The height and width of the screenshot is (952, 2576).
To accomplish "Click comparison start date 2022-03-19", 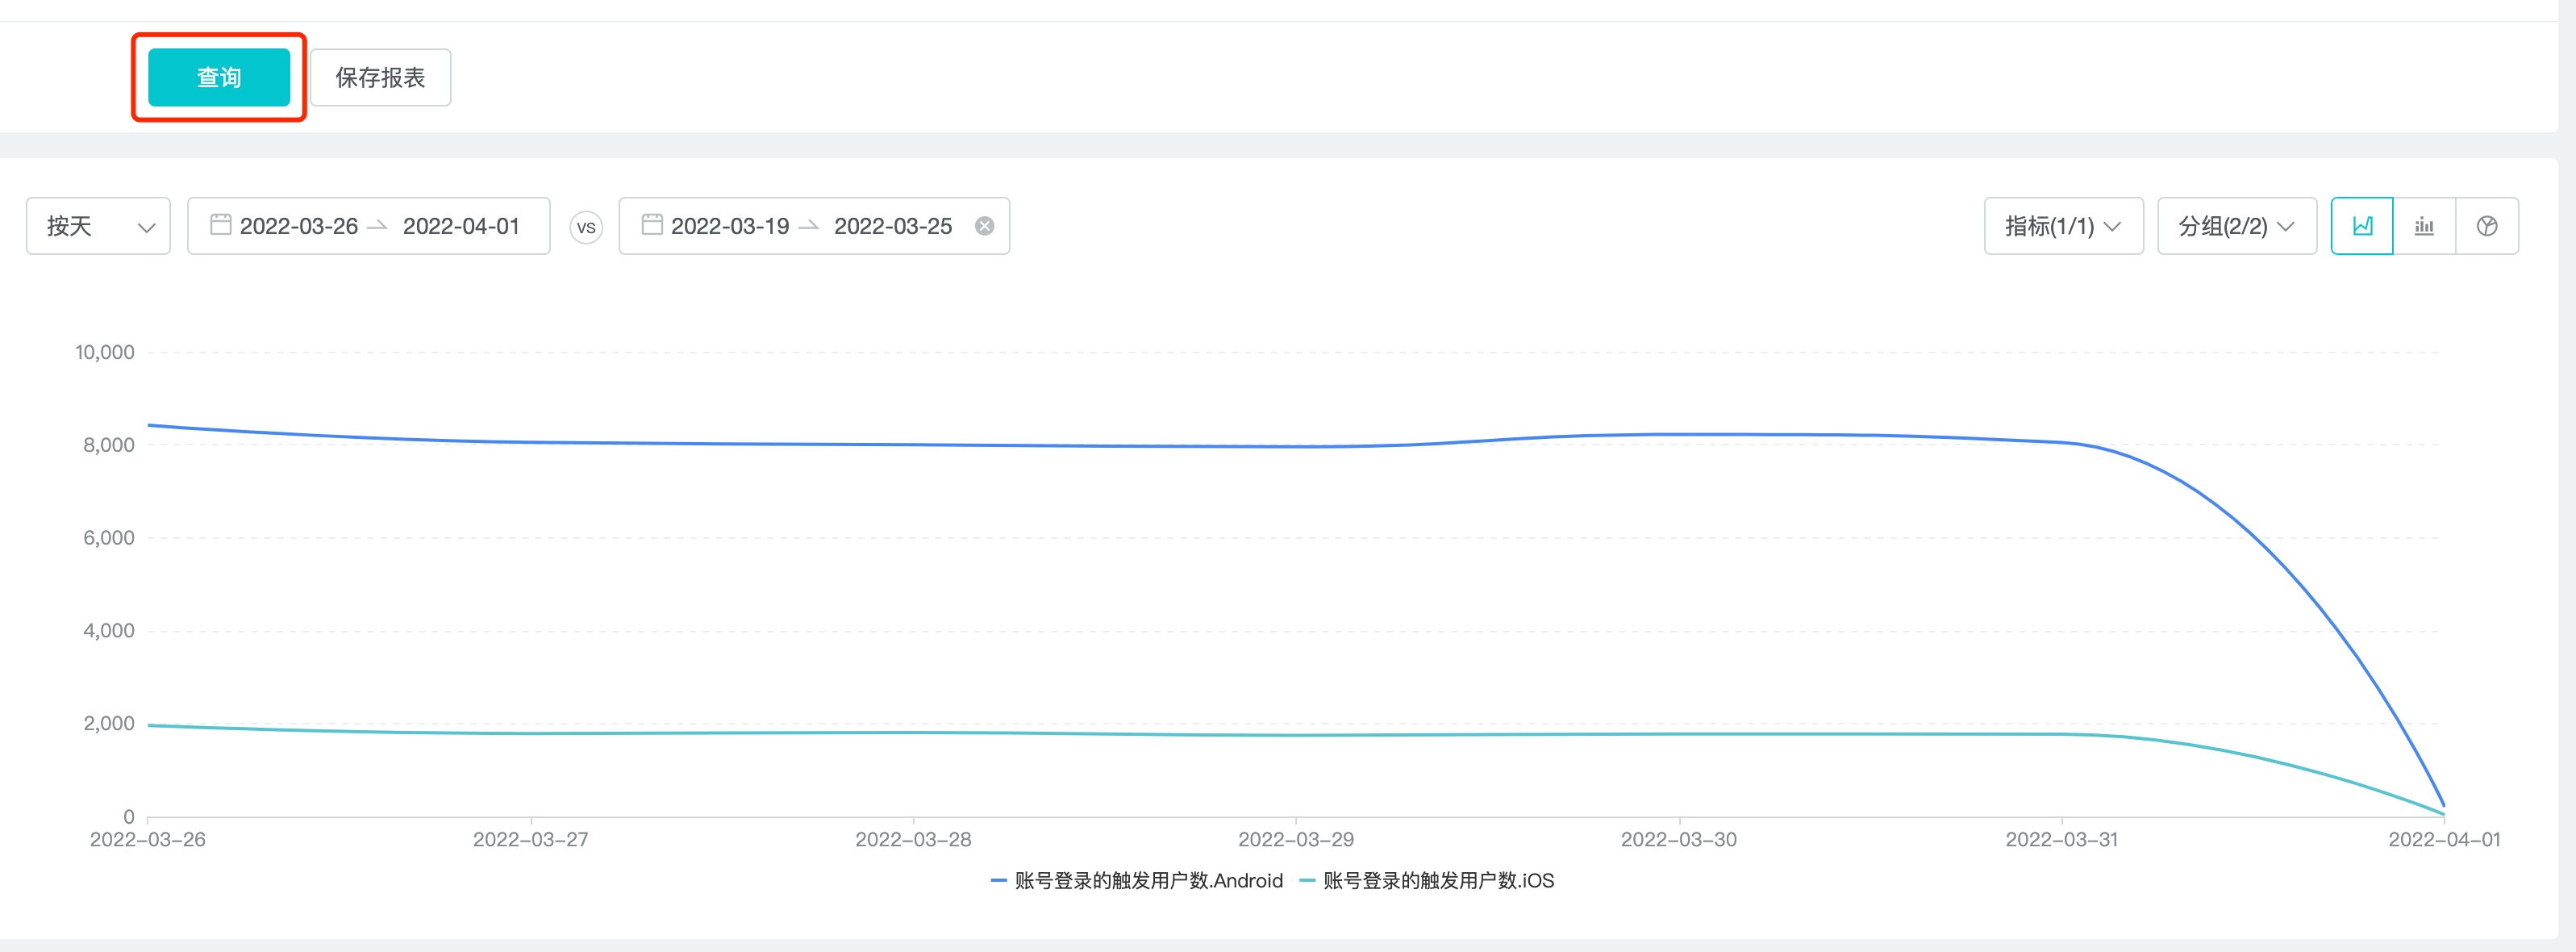I will click(729, 226).
